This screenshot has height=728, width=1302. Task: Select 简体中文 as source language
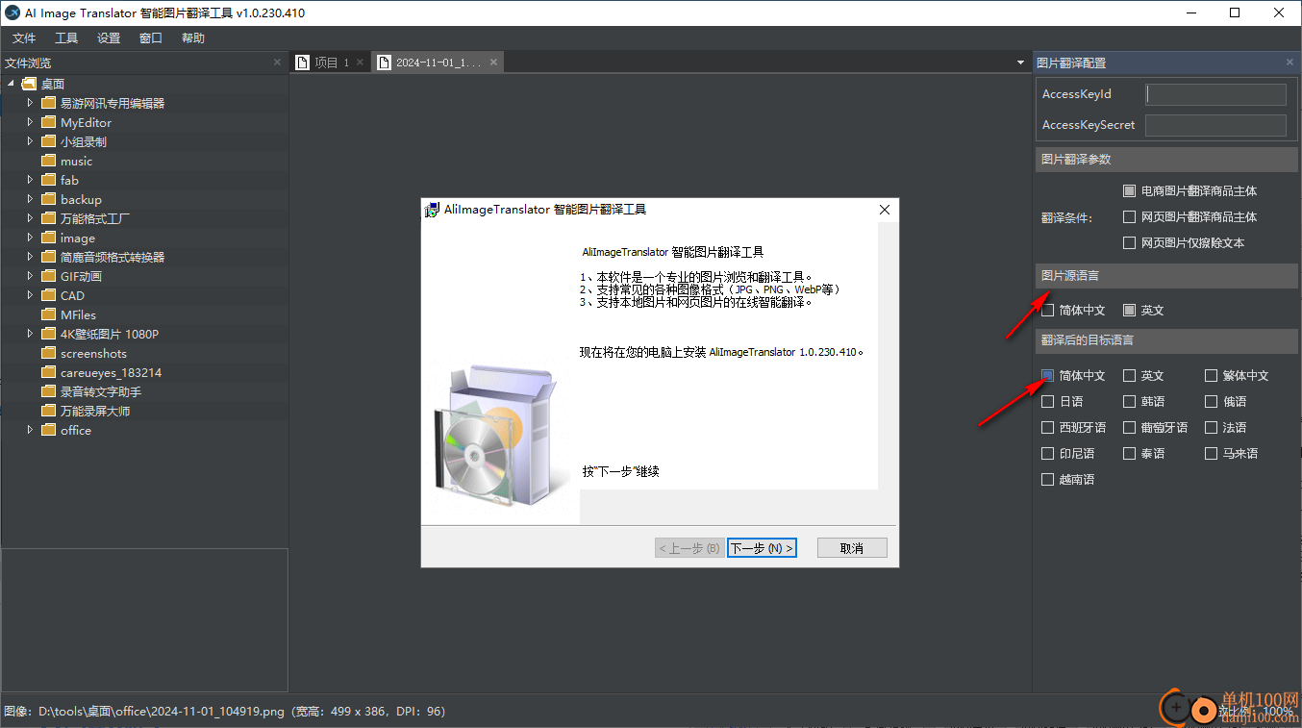[x=1048, y=311]
